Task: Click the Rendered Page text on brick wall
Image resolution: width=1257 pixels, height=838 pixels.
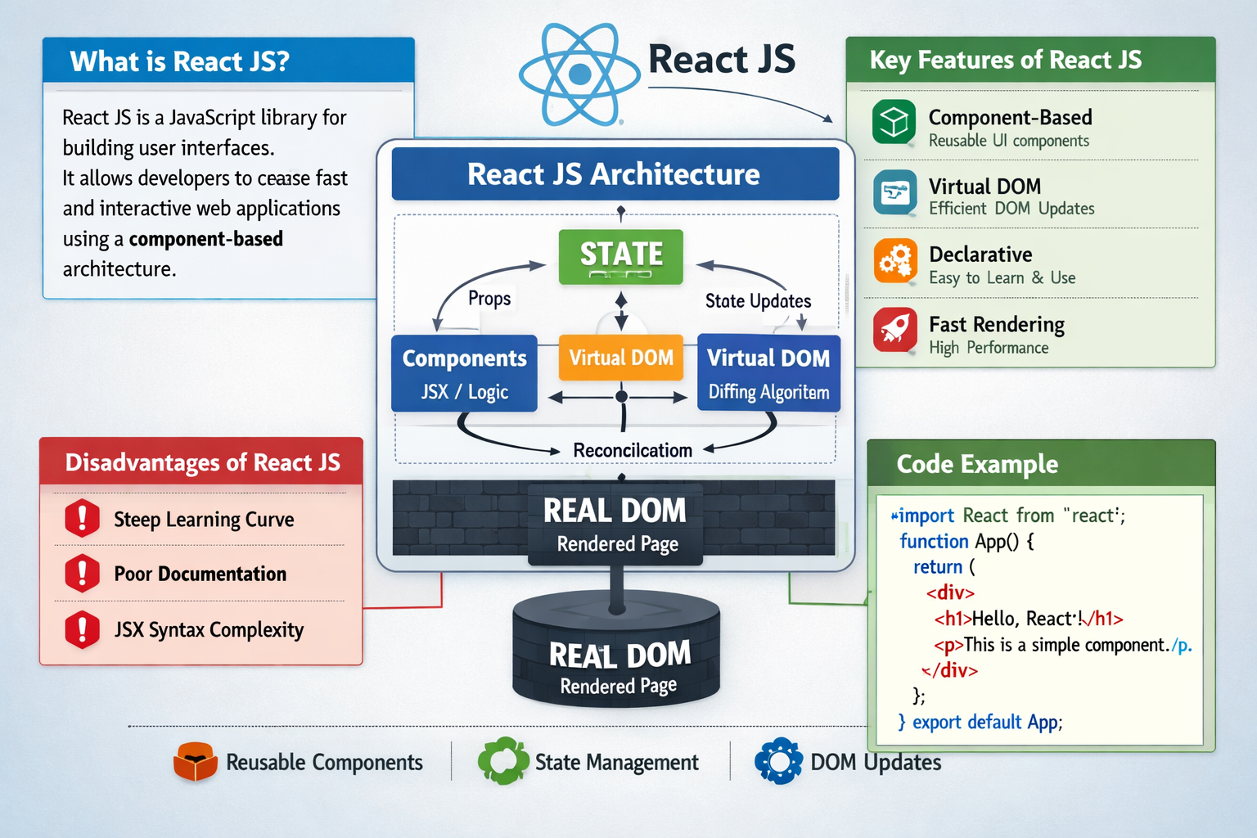Action: [x=618, y=544]
